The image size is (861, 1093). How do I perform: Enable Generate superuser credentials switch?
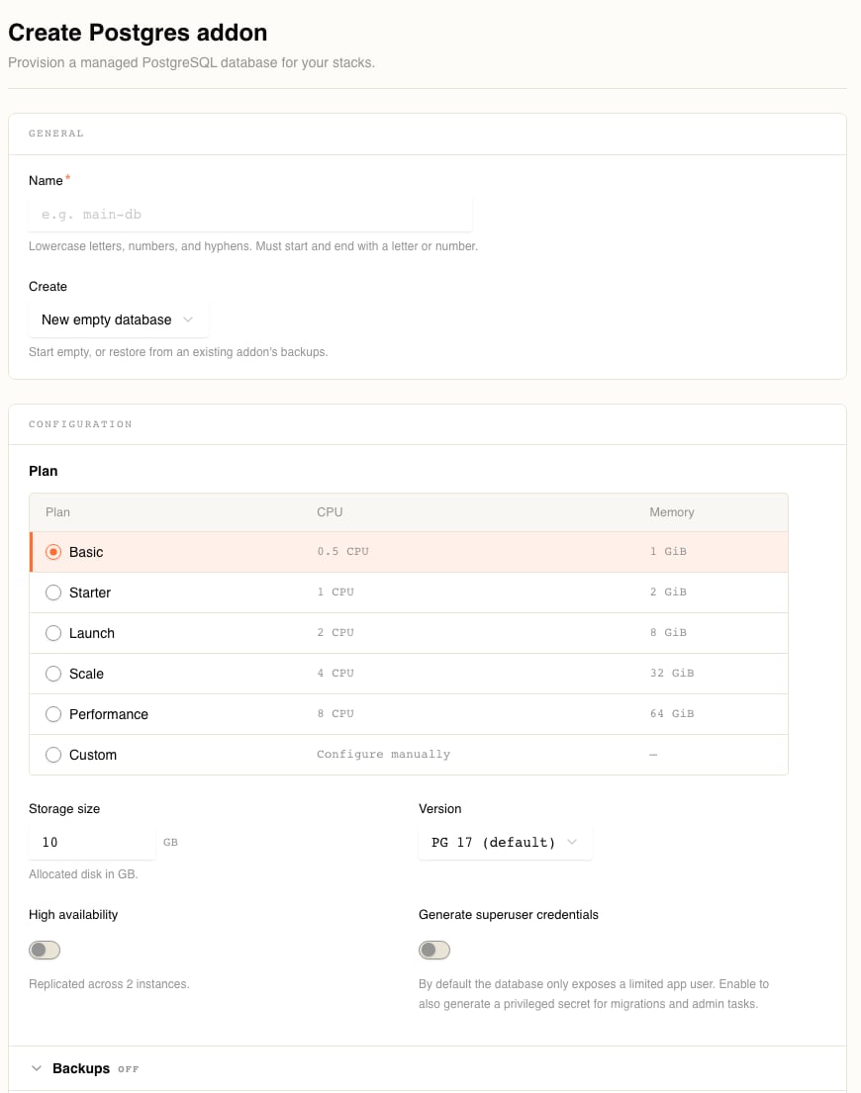[x=434, y=951]
